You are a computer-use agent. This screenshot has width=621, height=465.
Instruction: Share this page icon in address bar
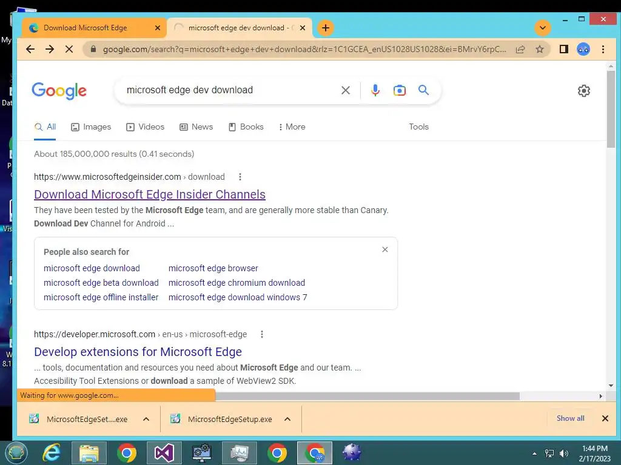tap(520, 49)
